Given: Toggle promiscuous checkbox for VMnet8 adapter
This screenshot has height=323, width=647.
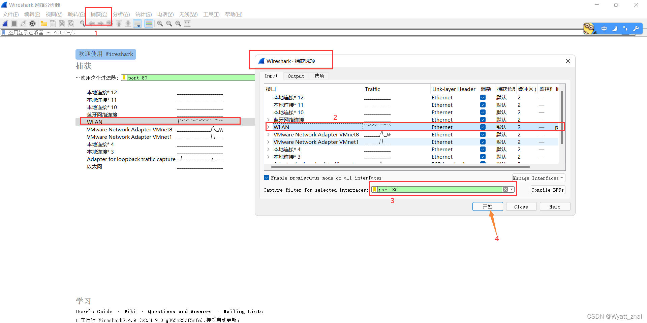Looking at the screenshot, I should [x=483, y=134].
